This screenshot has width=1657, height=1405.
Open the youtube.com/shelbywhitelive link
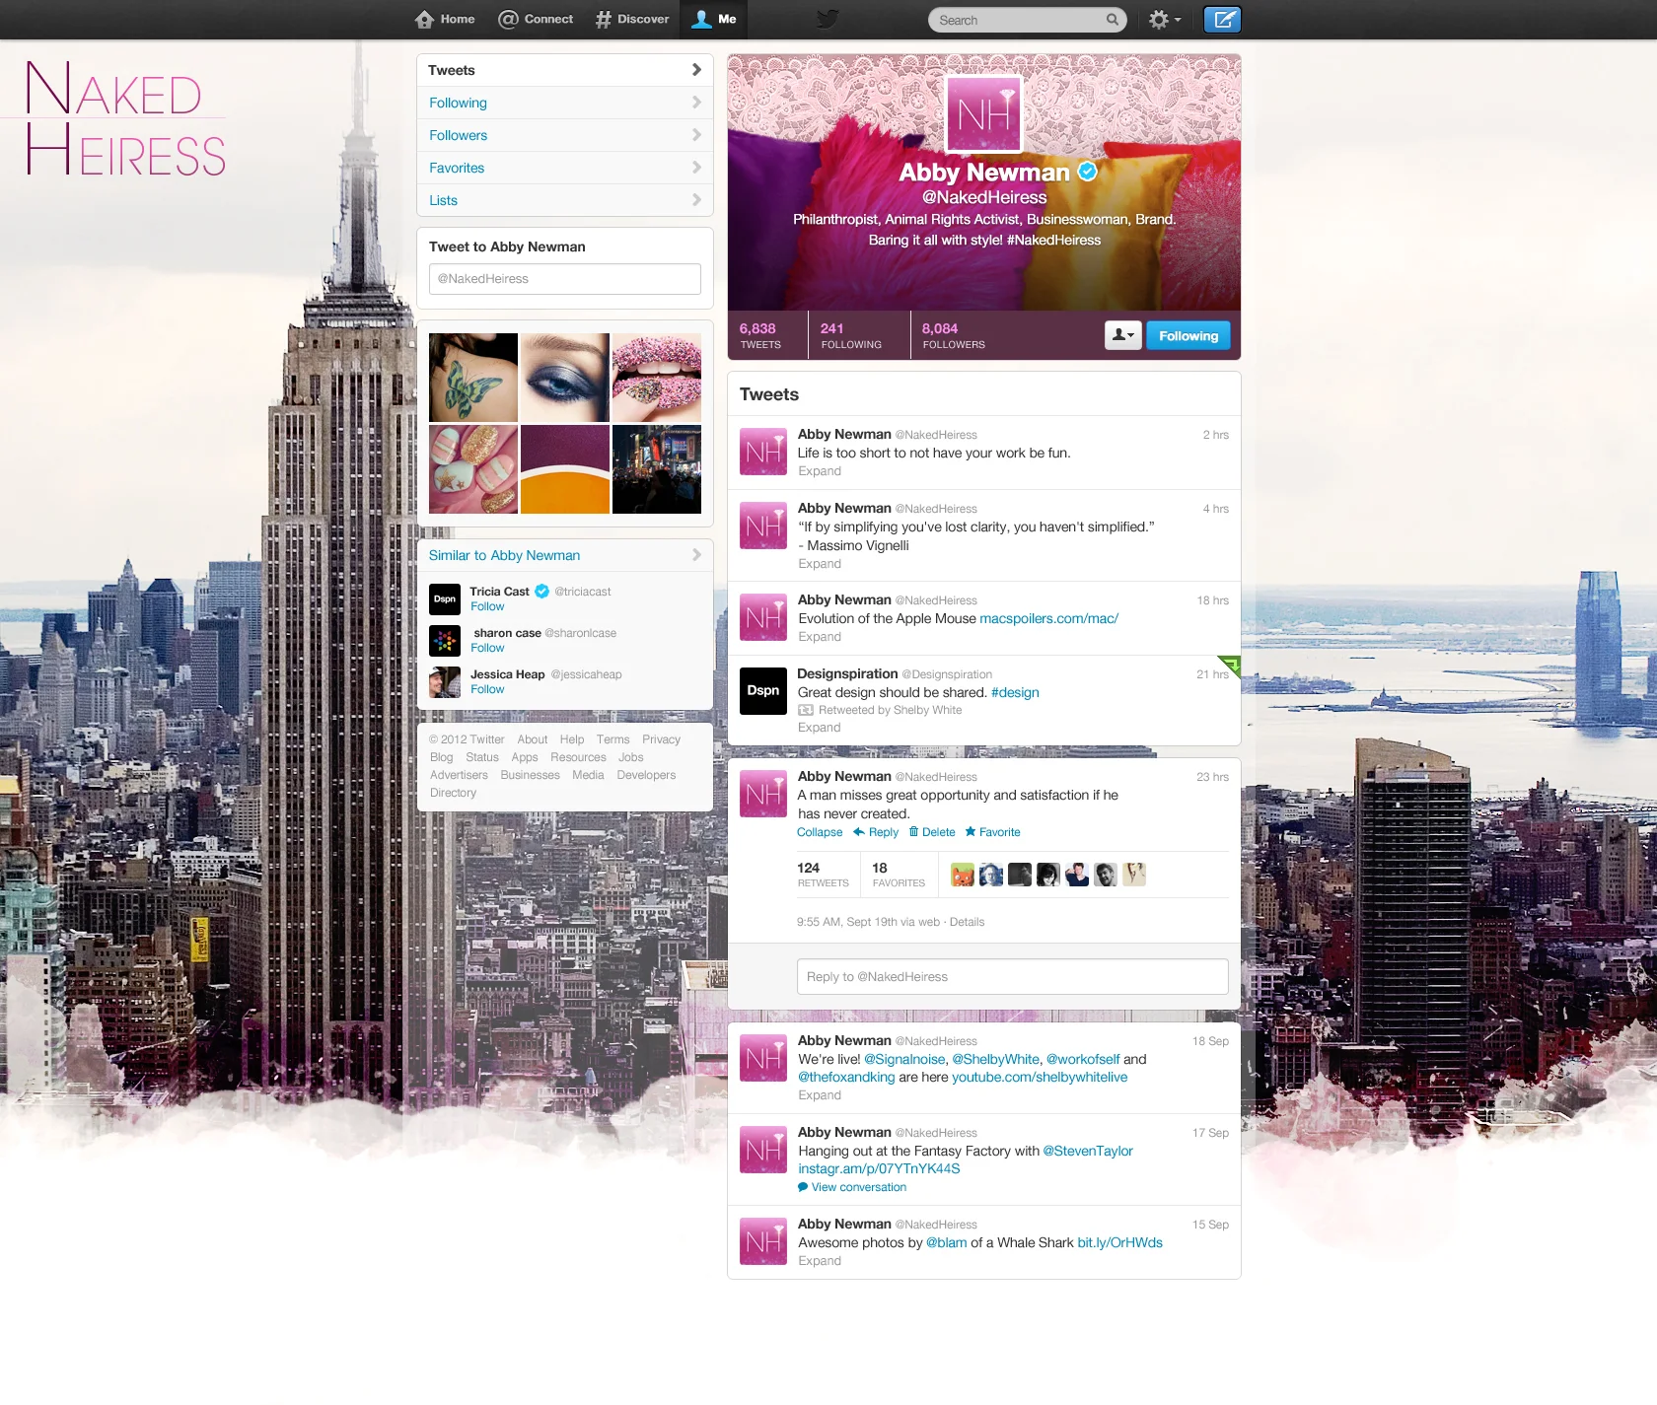tap(1040, 1077)
